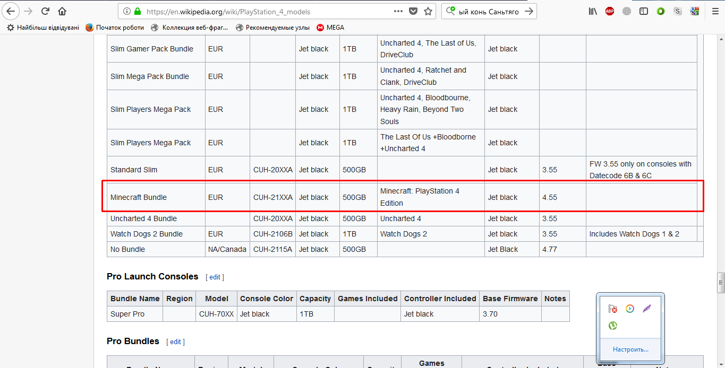Open the Library bookmarks icon

tap(593, 11)
